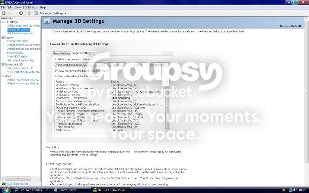The width and height of the screenshot is (309, 193).
Task: Click the Add program button
Action: [116, 65]
